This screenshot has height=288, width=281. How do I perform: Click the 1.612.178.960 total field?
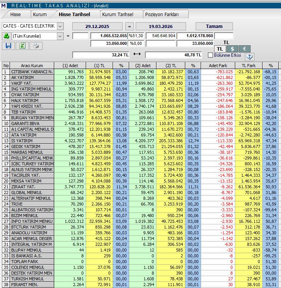point(195,36)
